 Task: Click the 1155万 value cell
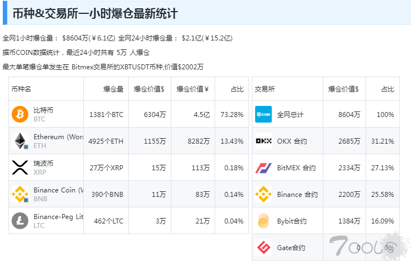point(155,141)
